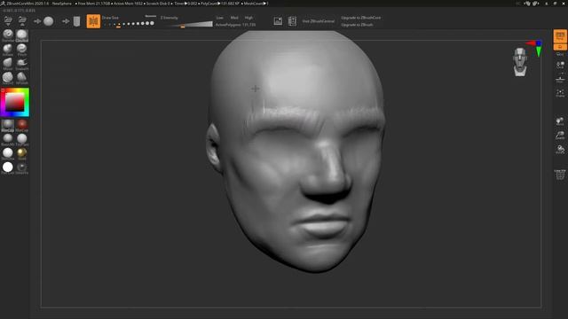
Task: Set the largest Draw Size dot
Action: click(152, 24)
